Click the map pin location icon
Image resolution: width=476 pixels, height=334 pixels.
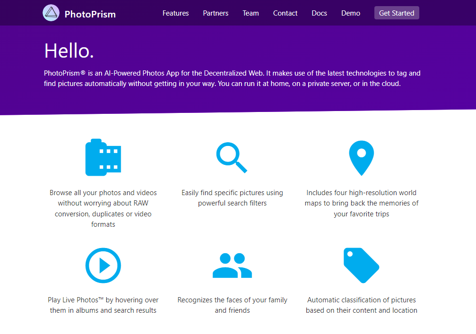point(361,158)
